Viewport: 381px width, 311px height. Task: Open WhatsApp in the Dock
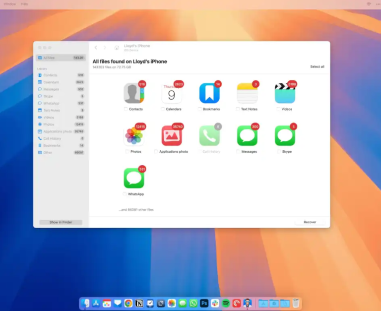[193, 303]
